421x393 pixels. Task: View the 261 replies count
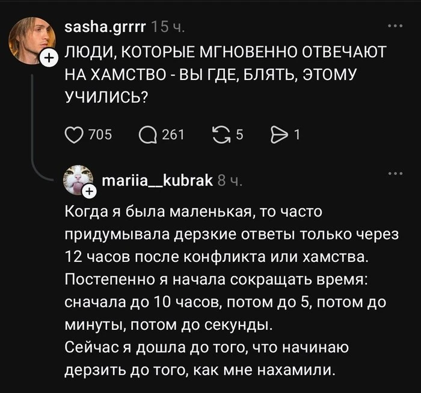point(173,135)
